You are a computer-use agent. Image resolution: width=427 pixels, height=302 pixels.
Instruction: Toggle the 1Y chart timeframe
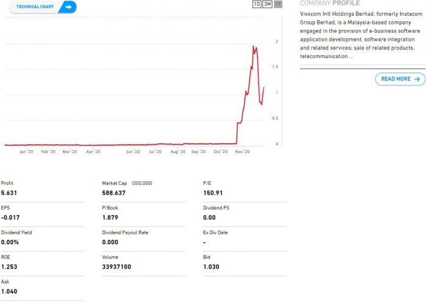[x=278, y=4]
